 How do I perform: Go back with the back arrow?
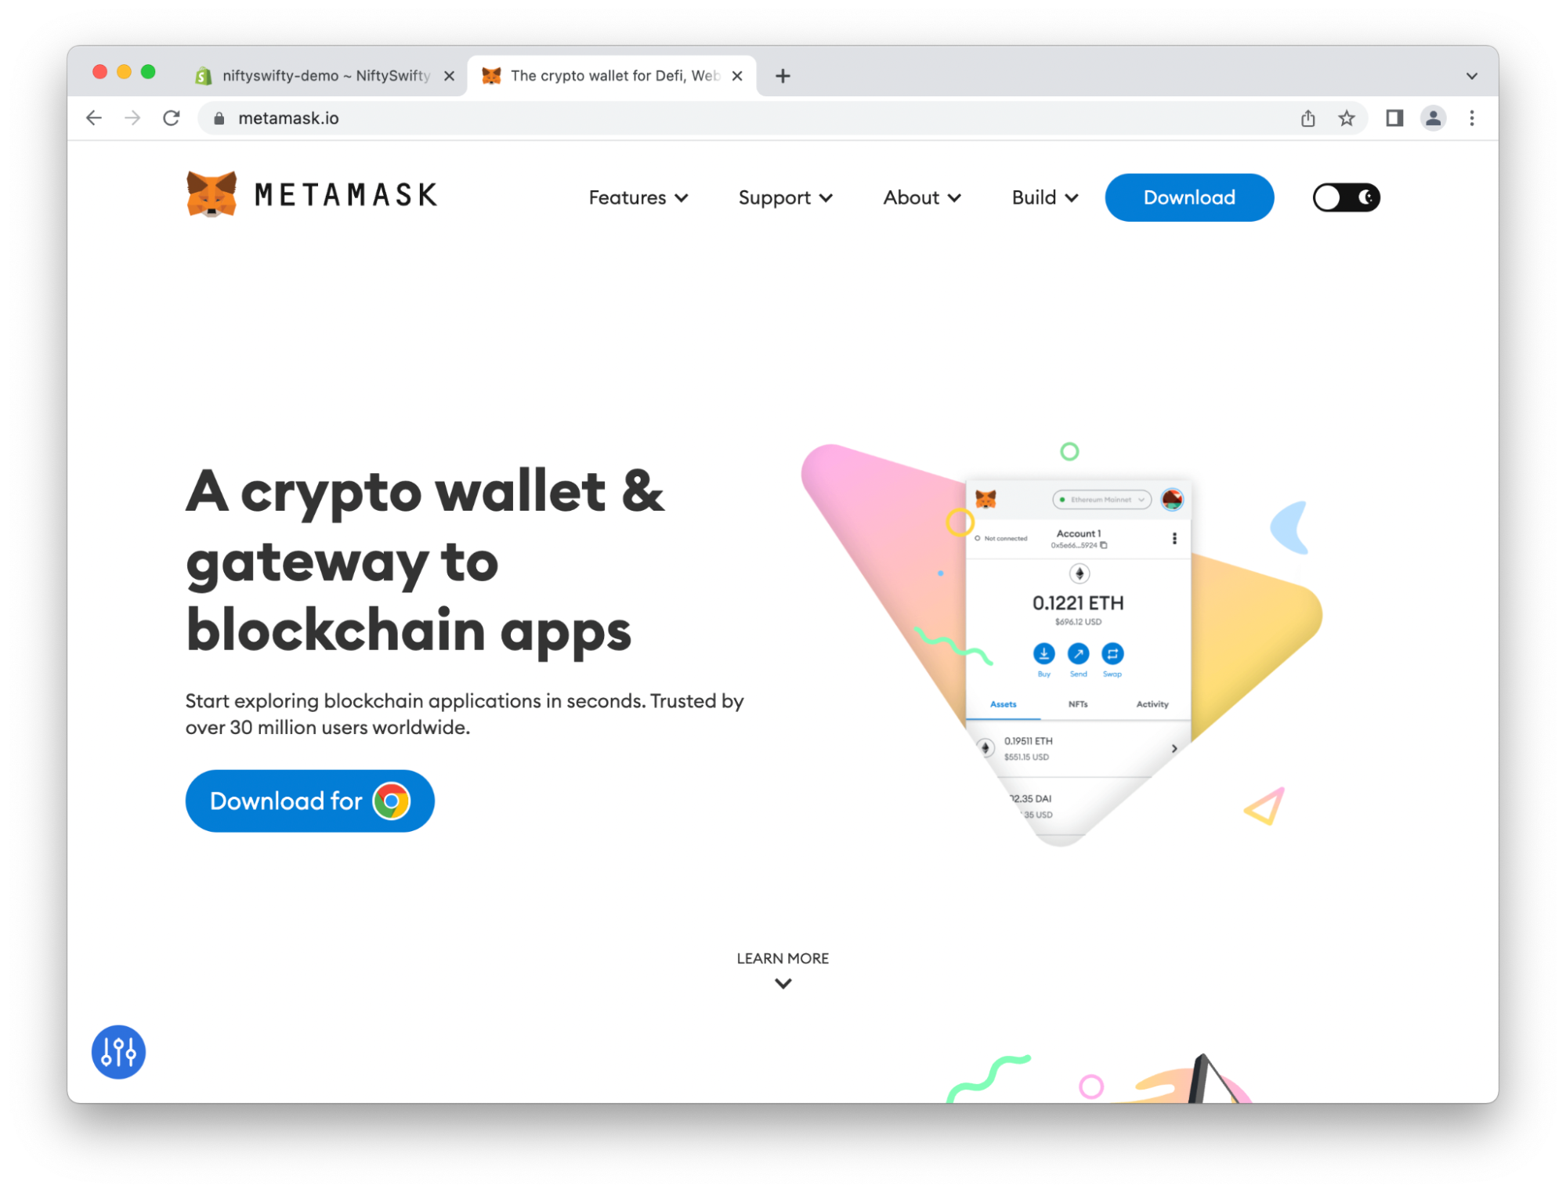coord(94,118)
